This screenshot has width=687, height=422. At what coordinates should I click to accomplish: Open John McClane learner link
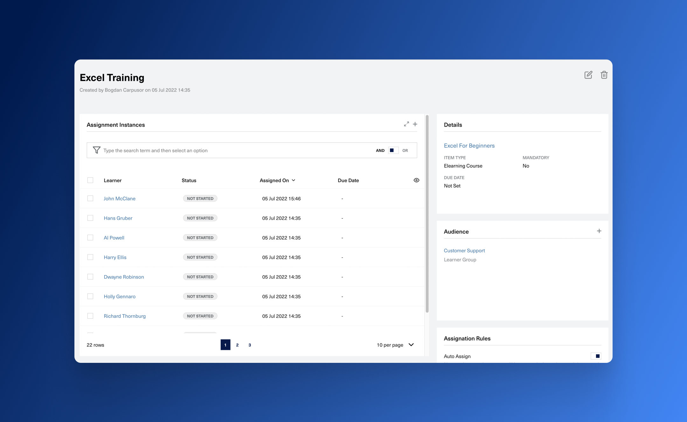click(x=120, y=198)
